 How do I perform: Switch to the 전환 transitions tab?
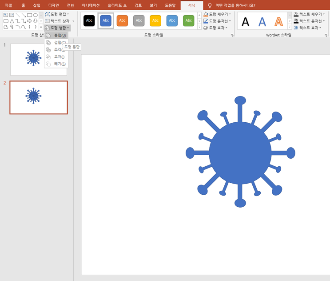pyautogui.click(x=70, y=5)
